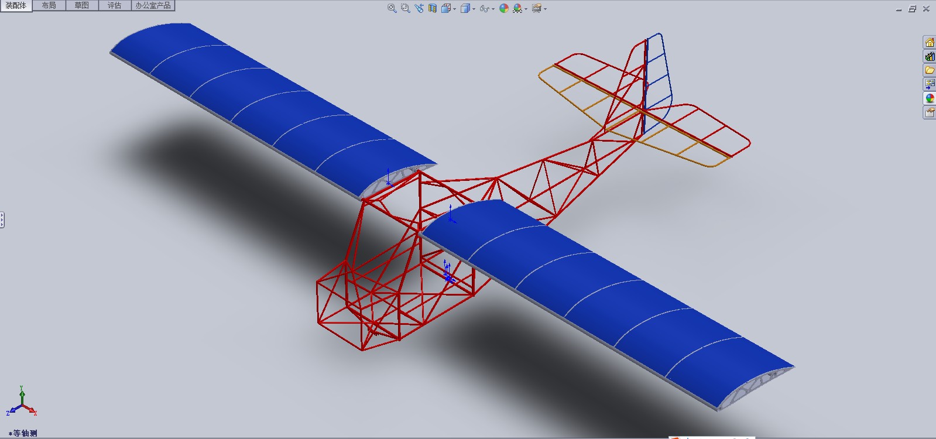This screenshot has height=439, width=936.
Task: Switch to the 草图 tab
Action: pyautogui.click(x=81, y=5)
